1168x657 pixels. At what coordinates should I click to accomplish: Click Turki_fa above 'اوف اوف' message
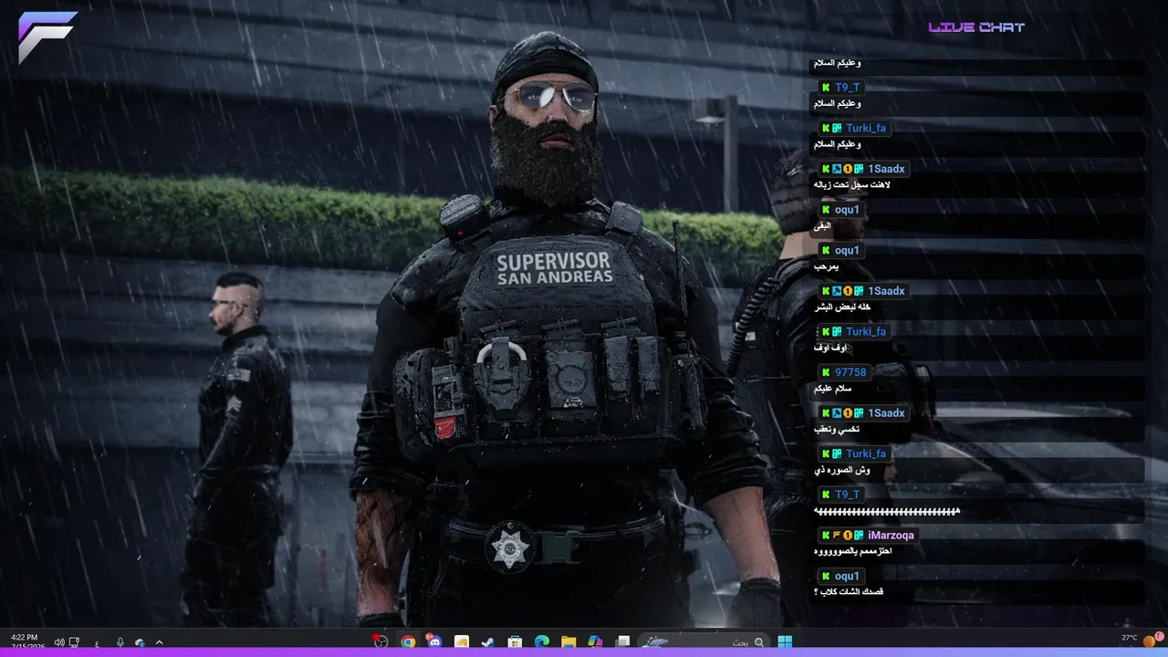pos(866,332)
